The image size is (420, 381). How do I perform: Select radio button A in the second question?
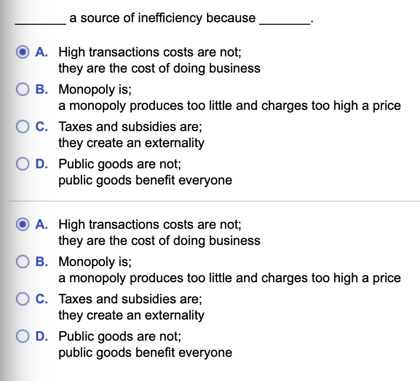pyautogui.click(x=22, y=224)
